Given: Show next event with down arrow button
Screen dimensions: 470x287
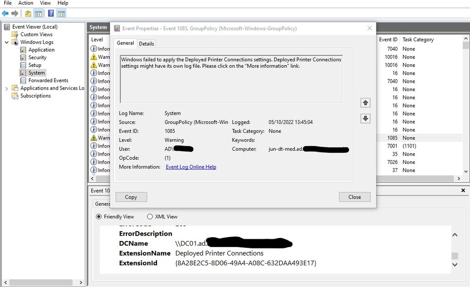Looking at the screenshot, I should [x=365, y=118].
